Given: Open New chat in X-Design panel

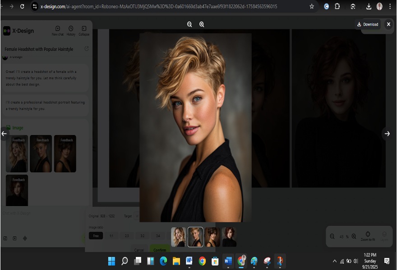Looking at the screenshot, I should point(57,30).
